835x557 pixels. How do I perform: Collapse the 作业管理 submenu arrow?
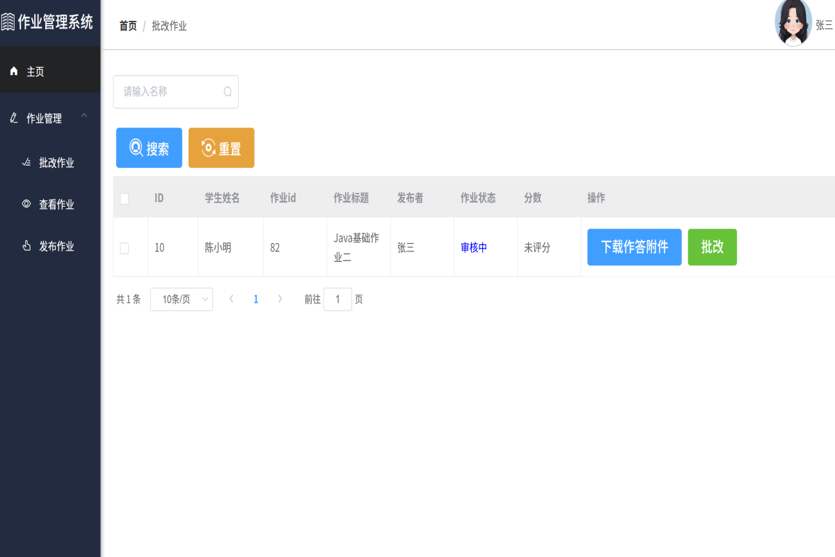coord(84,116)
